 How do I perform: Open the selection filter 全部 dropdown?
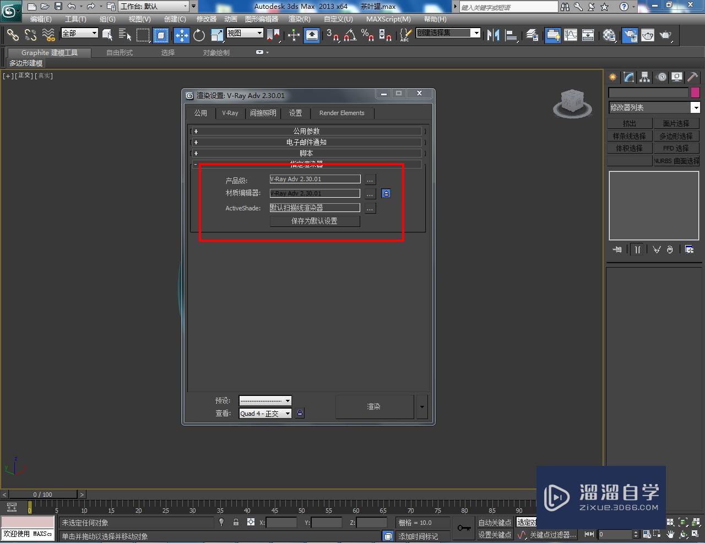point(79,33)
